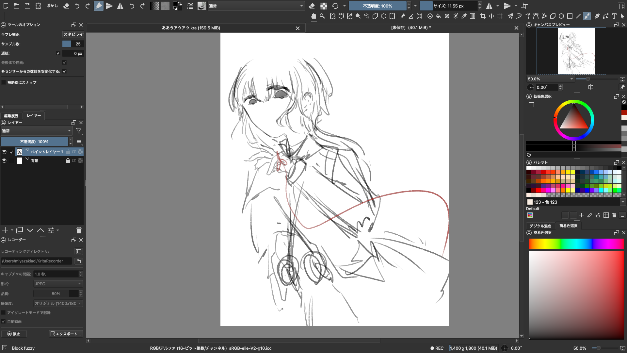The image size is (627, 353).
Task: Select the Zoom magnifier tool
Action: click(322, 16)
